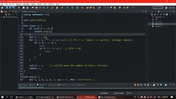Open the Window menu
This screenshot has height=99, width=176.
[x=51, y=4]
